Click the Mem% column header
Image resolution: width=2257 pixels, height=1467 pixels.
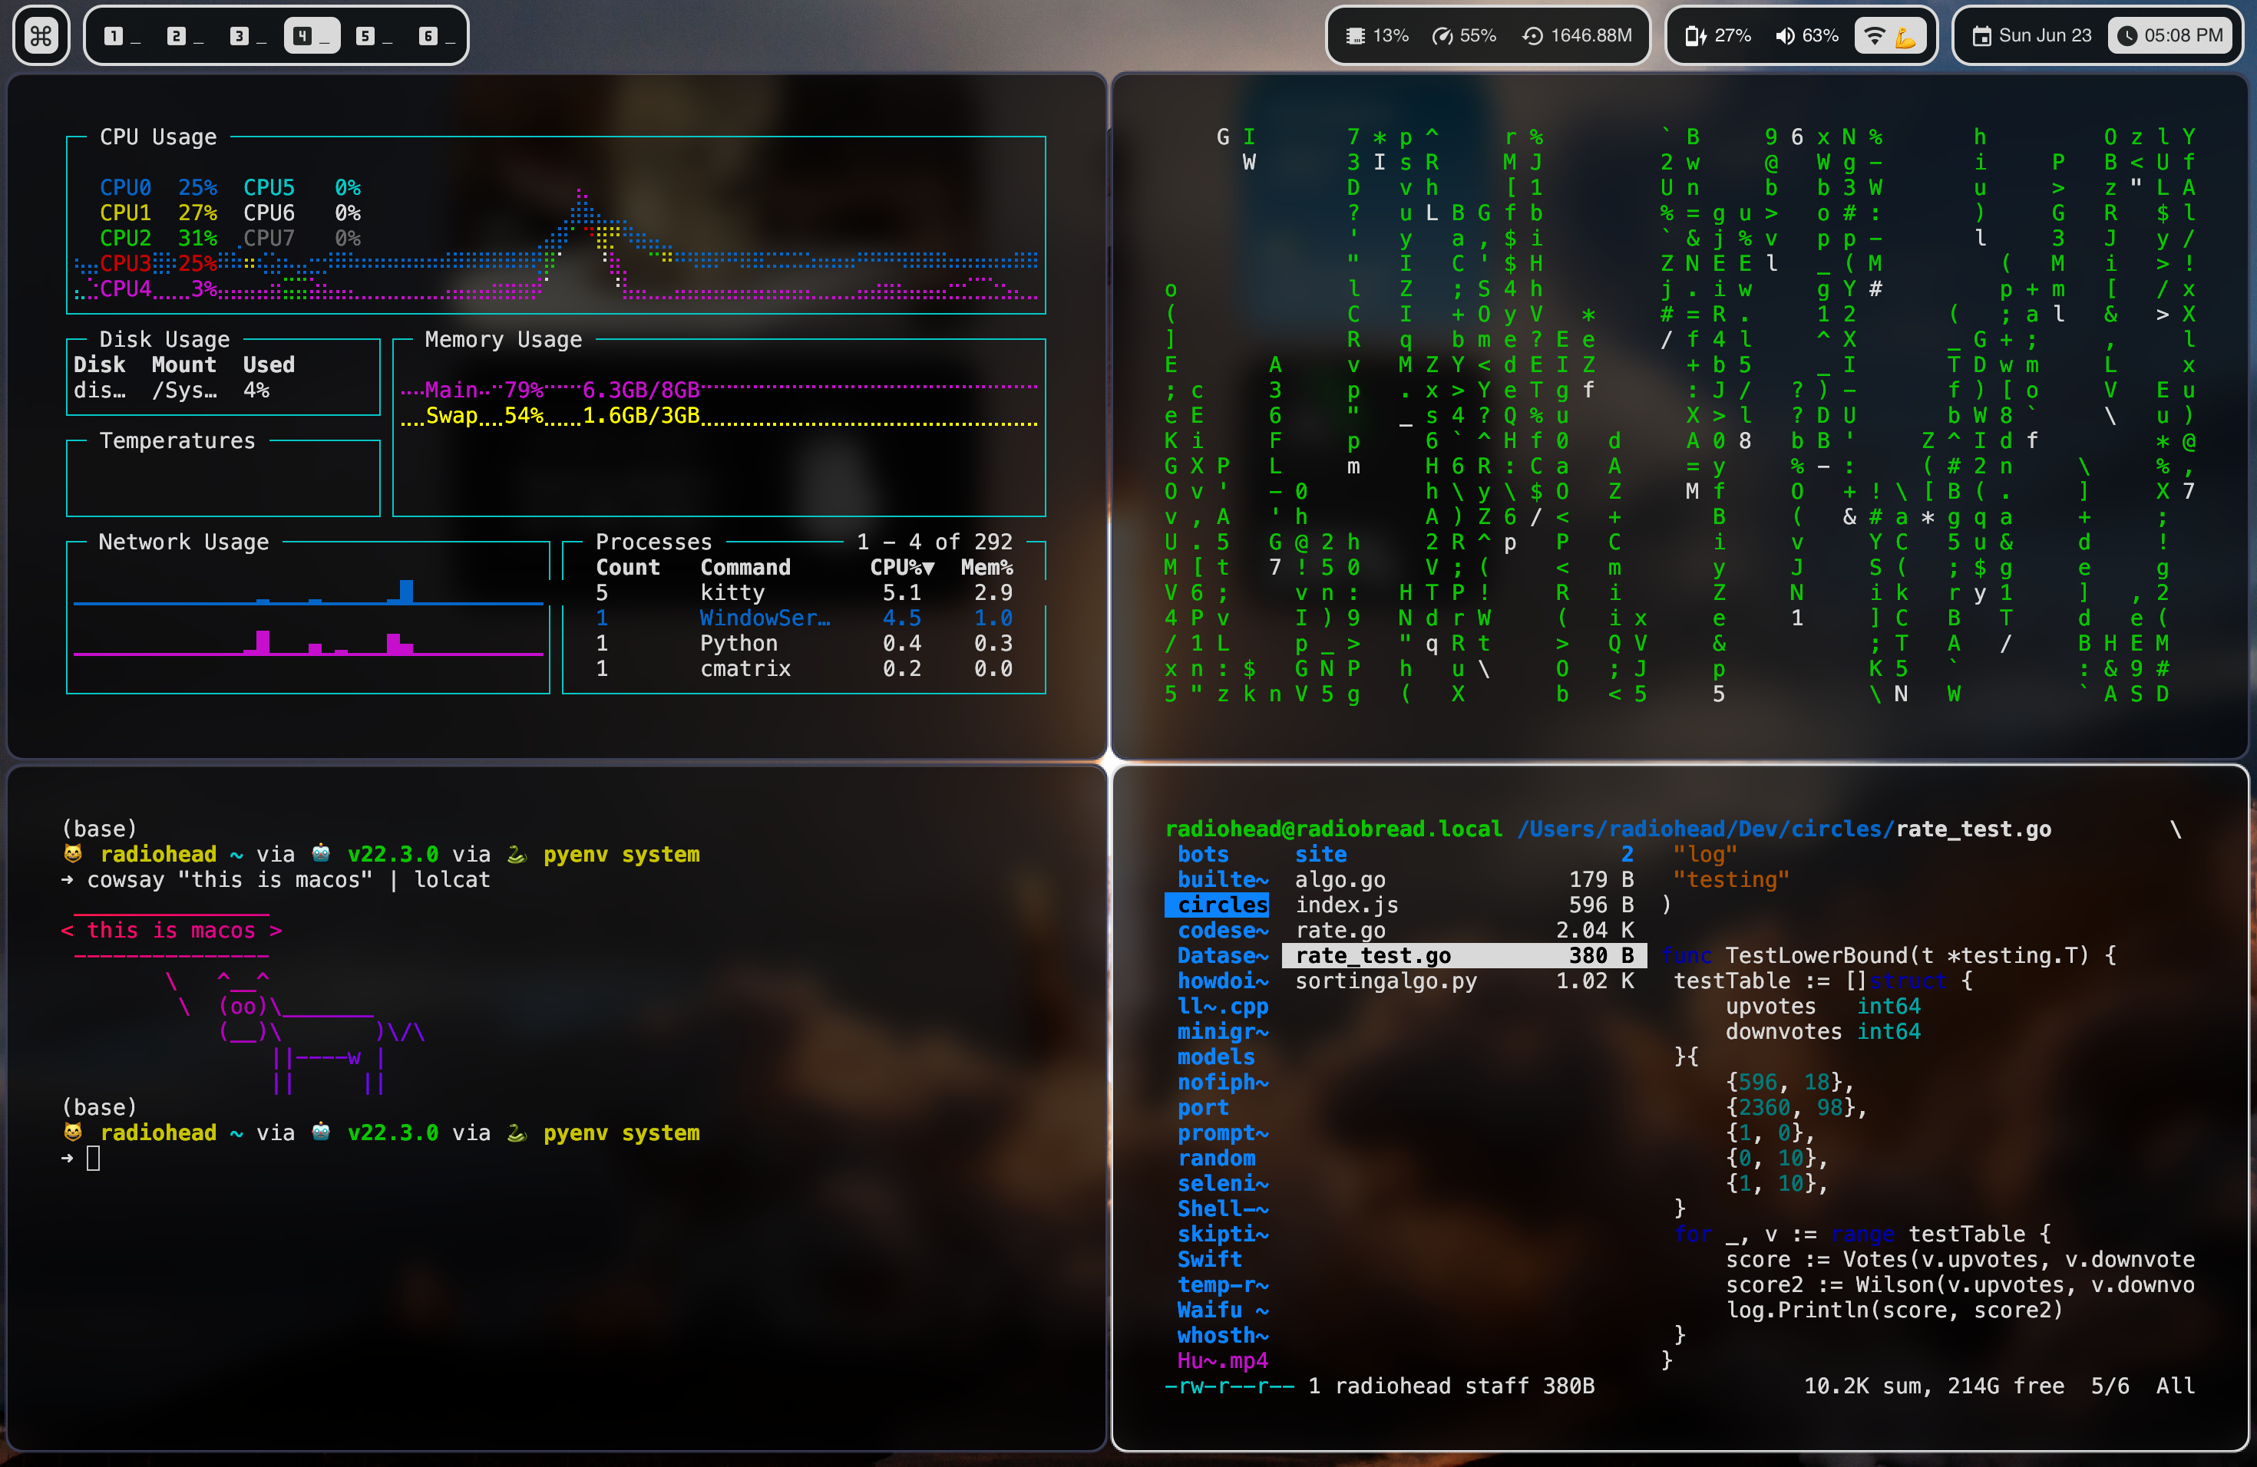pos(986,567)
